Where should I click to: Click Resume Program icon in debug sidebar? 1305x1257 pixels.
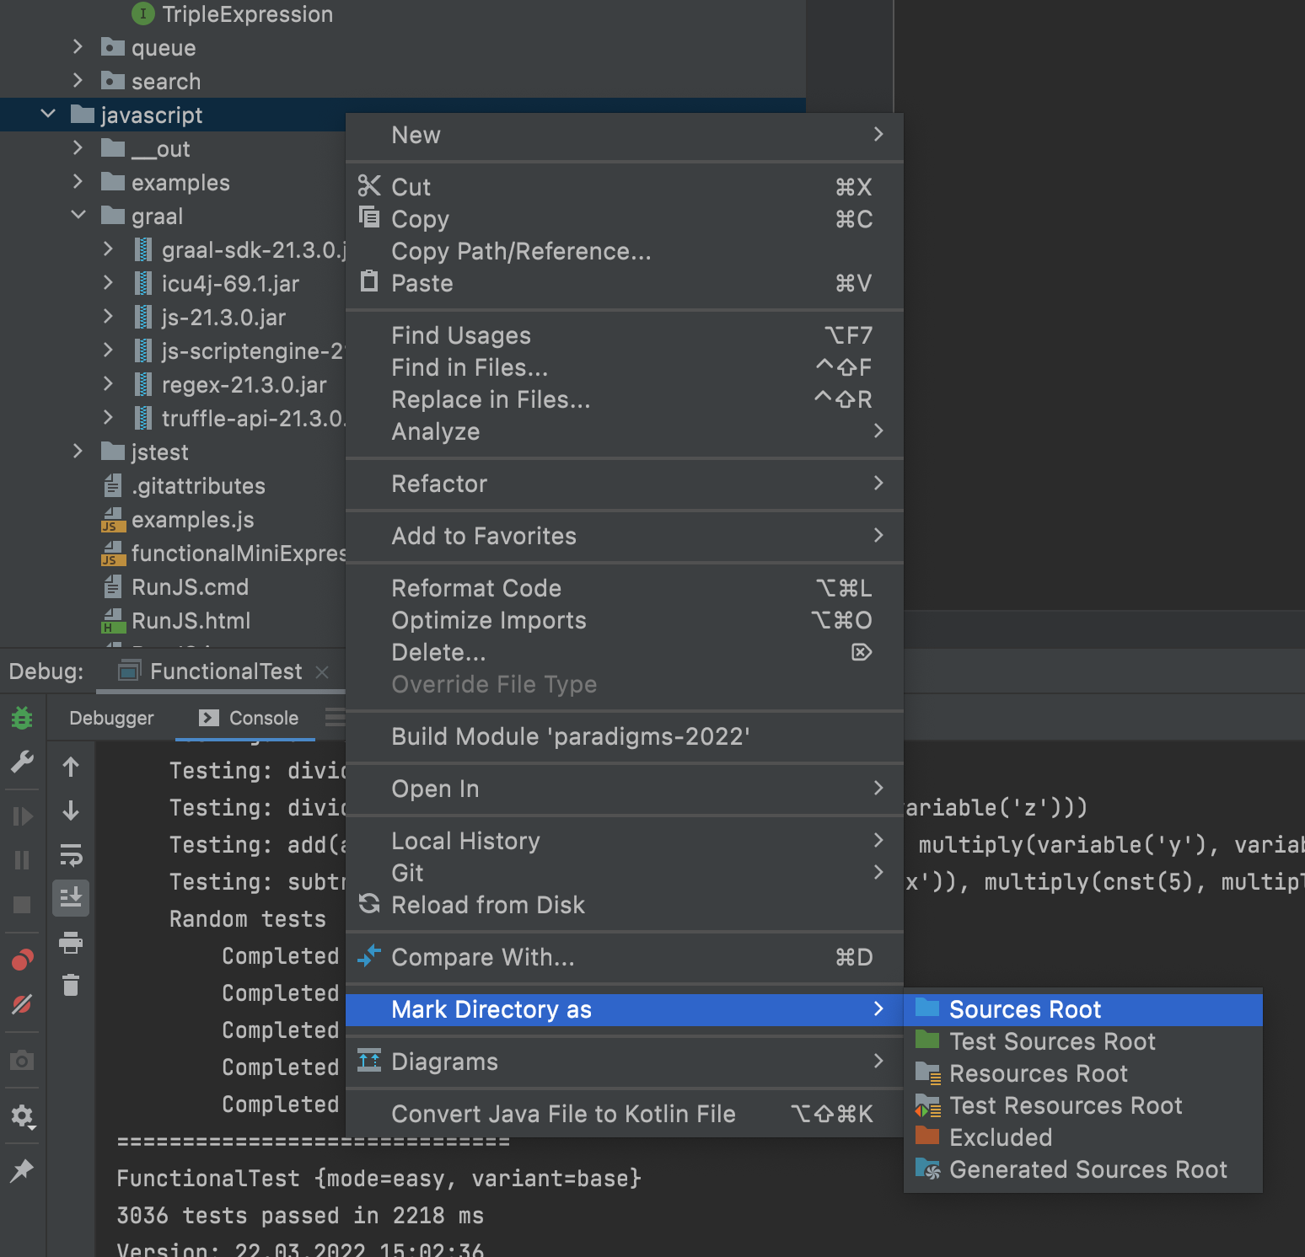click(22, 816)
